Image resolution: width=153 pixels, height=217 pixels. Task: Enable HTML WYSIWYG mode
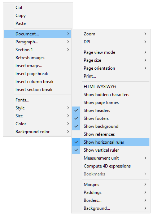pos(111,87)
